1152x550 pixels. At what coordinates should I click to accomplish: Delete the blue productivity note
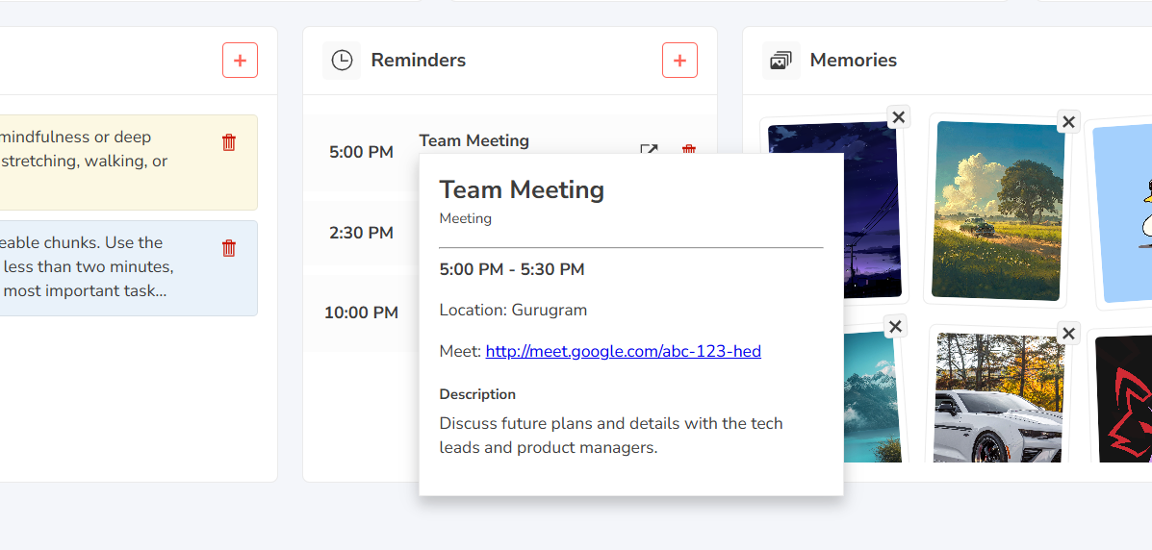[229, 248]
